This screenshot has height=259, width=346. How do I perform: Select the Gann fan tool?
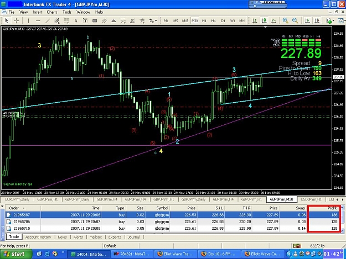tap(142, 20)
